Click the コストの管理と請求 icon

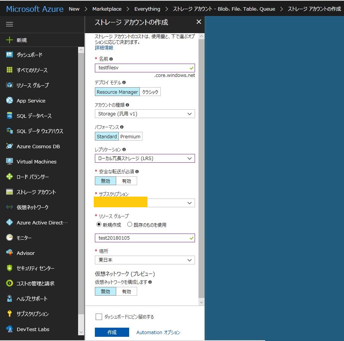(x=10, y=283)
